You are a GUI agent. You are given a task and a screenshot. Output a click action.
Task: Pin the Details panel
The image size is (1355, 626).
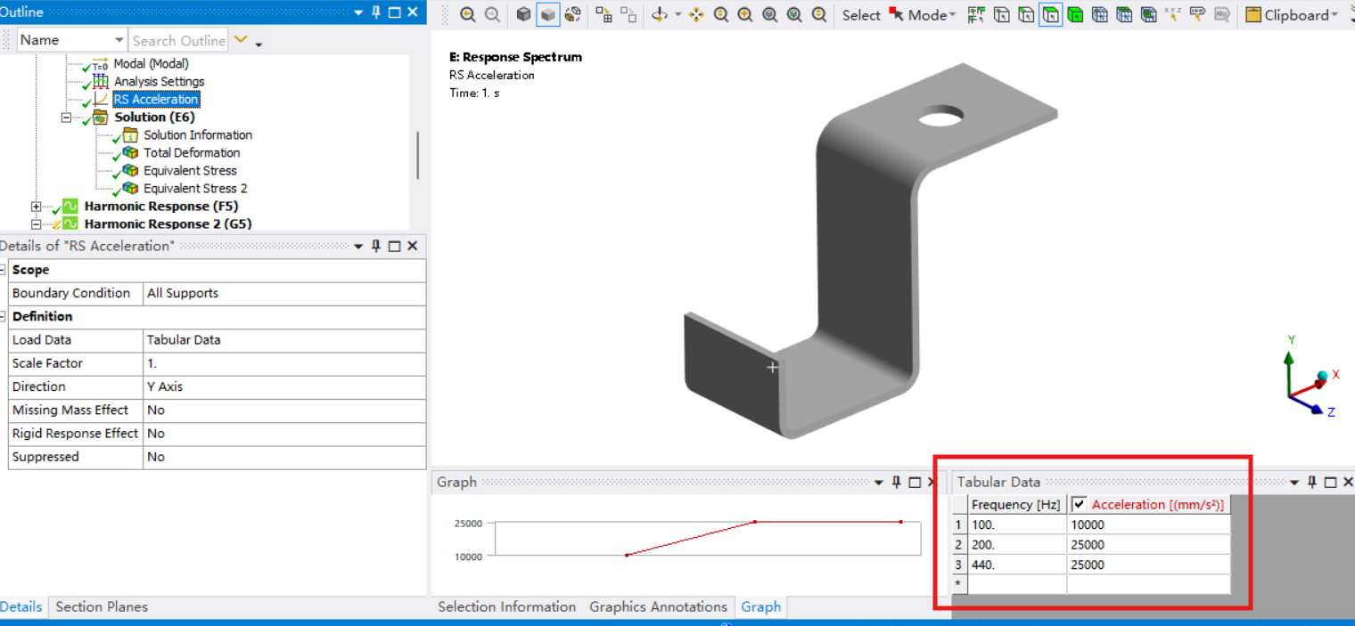click(x=376, y=246)
